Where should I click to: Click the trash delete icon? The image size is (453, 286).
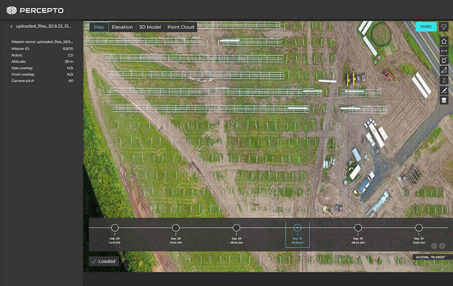coord(443,100)
